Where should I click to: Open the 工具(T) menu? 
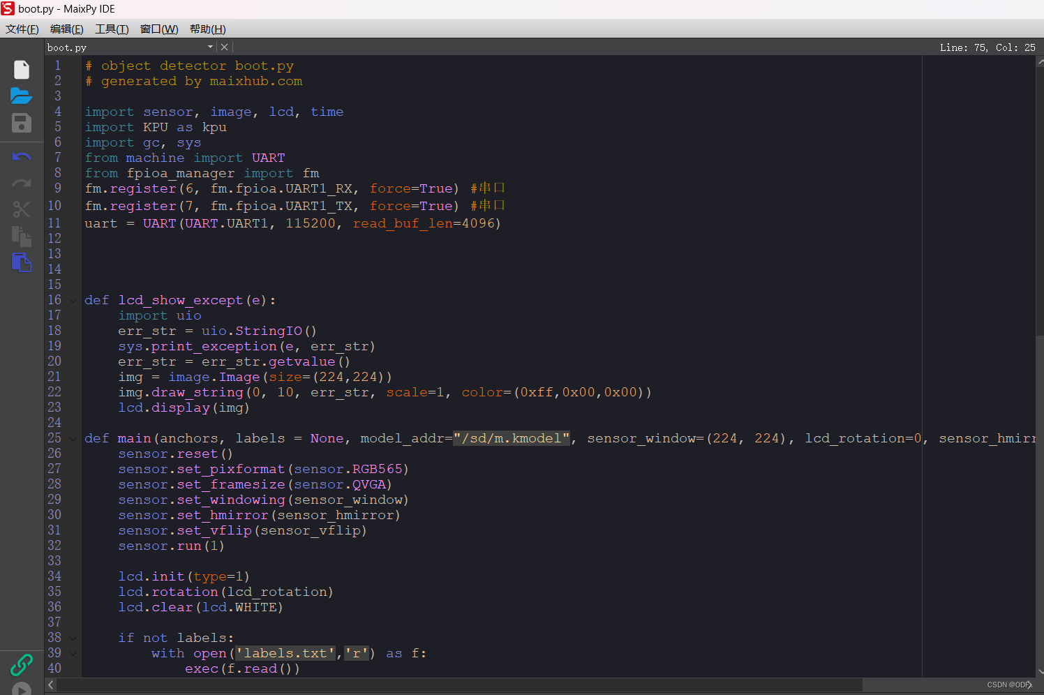click(112, 29)
